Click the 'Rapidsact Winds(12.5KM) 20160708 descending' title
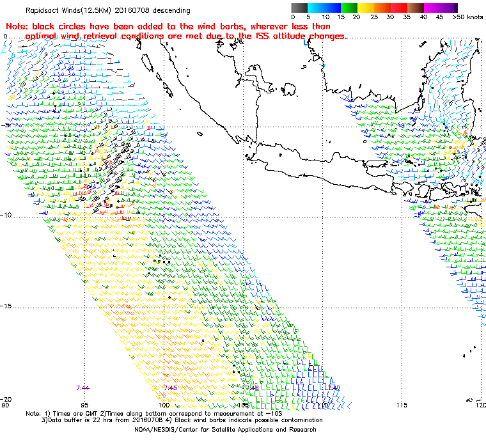 coord(108,10)
